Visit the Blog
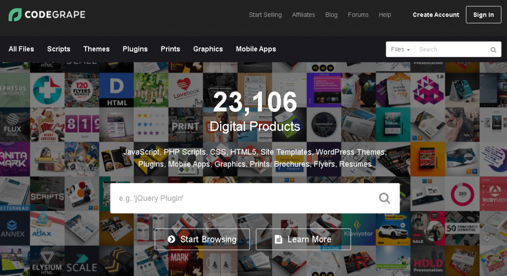Image resolution: width=507 pixels, height=276 pixels. 331,15
